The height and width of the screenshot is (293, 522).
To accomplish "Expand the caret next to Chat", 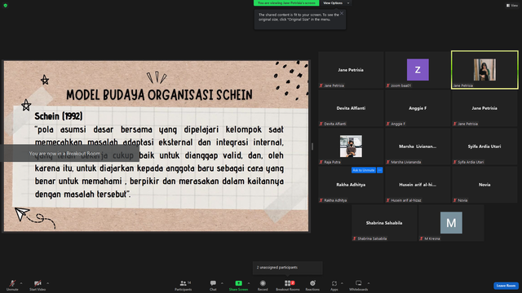I will point(222,283).
